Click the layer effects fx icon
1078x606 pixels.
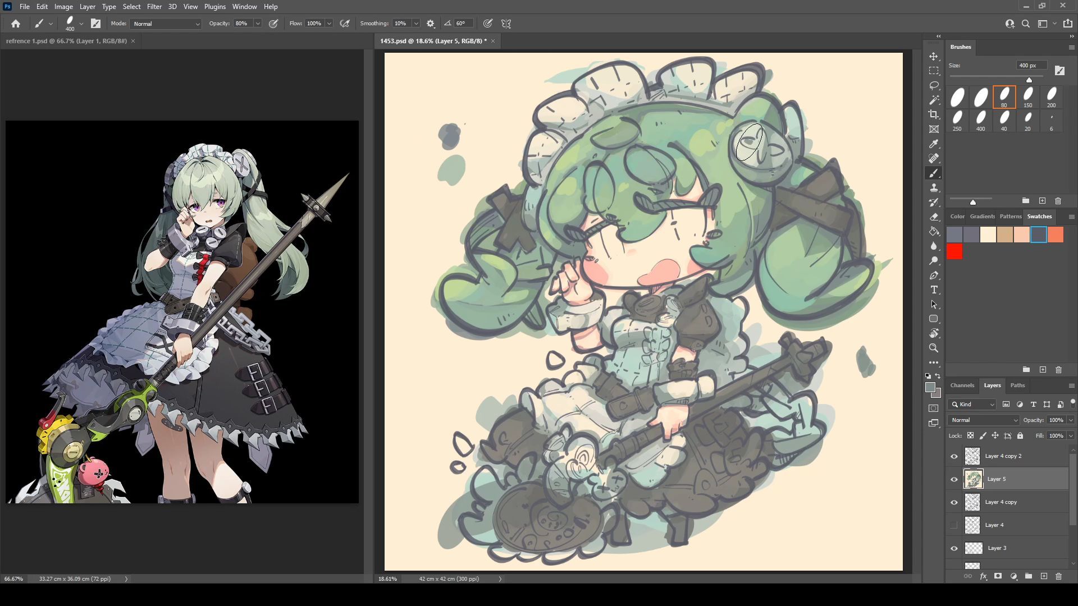coord(983,576)
